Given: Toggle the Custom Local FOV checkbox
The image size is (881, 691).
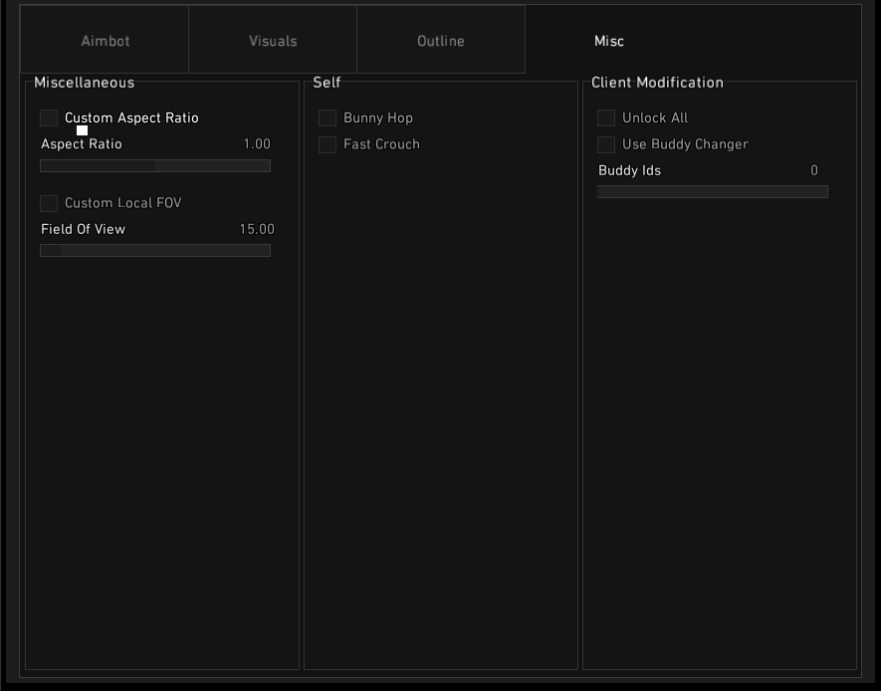Looking at the screenshot, I should point(49,203).
